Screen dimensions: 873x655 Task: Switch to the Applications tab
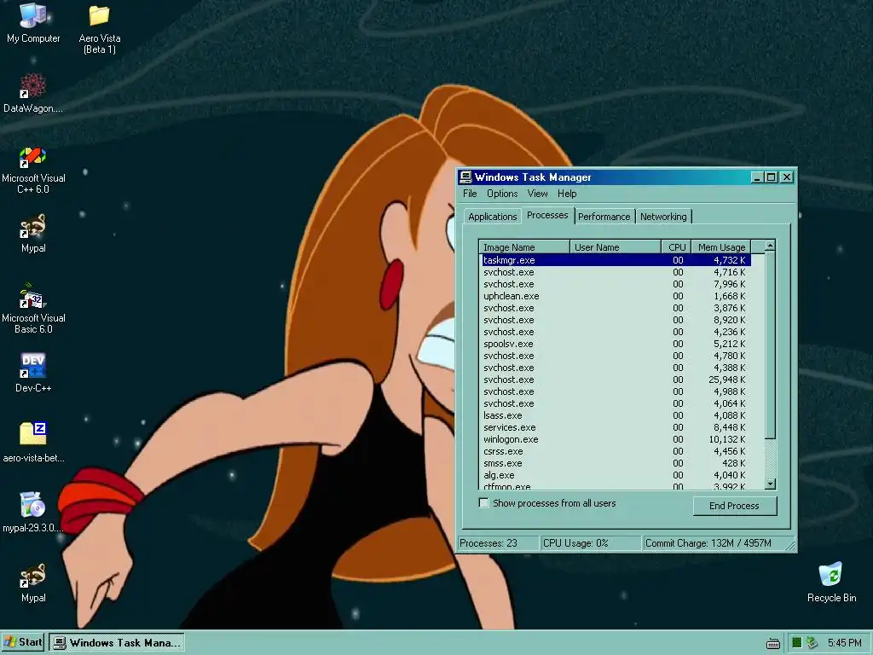[x=492, y=217]
